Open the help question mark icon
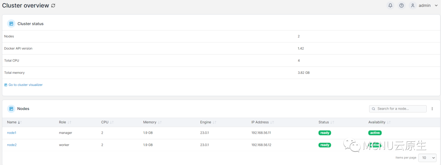 [401, 5]
